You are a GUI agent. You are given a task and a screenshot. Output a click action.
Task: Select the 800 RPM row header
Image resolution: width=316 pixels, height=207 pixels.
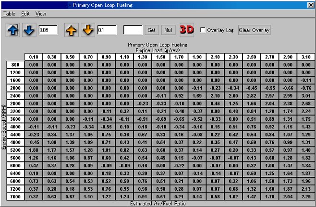[x=15, y=65]
